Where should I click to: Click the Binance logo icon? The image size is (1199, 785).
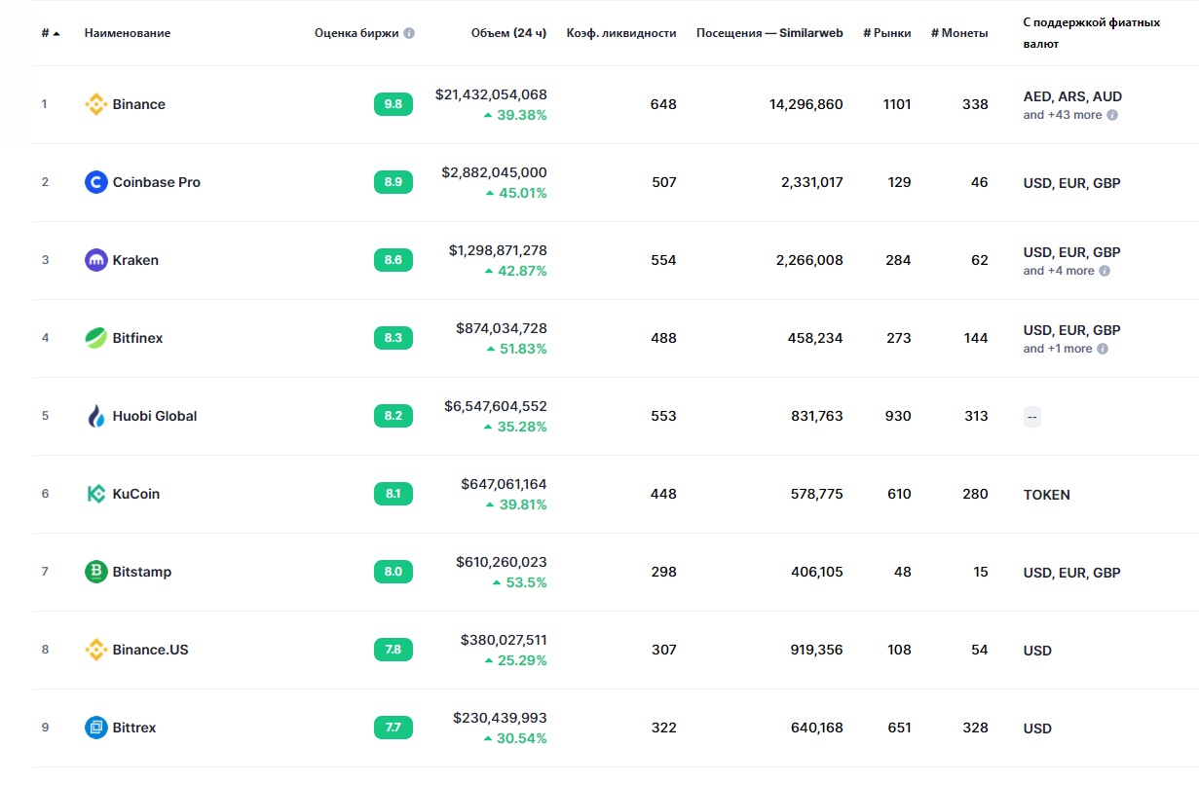click(95, 104)
